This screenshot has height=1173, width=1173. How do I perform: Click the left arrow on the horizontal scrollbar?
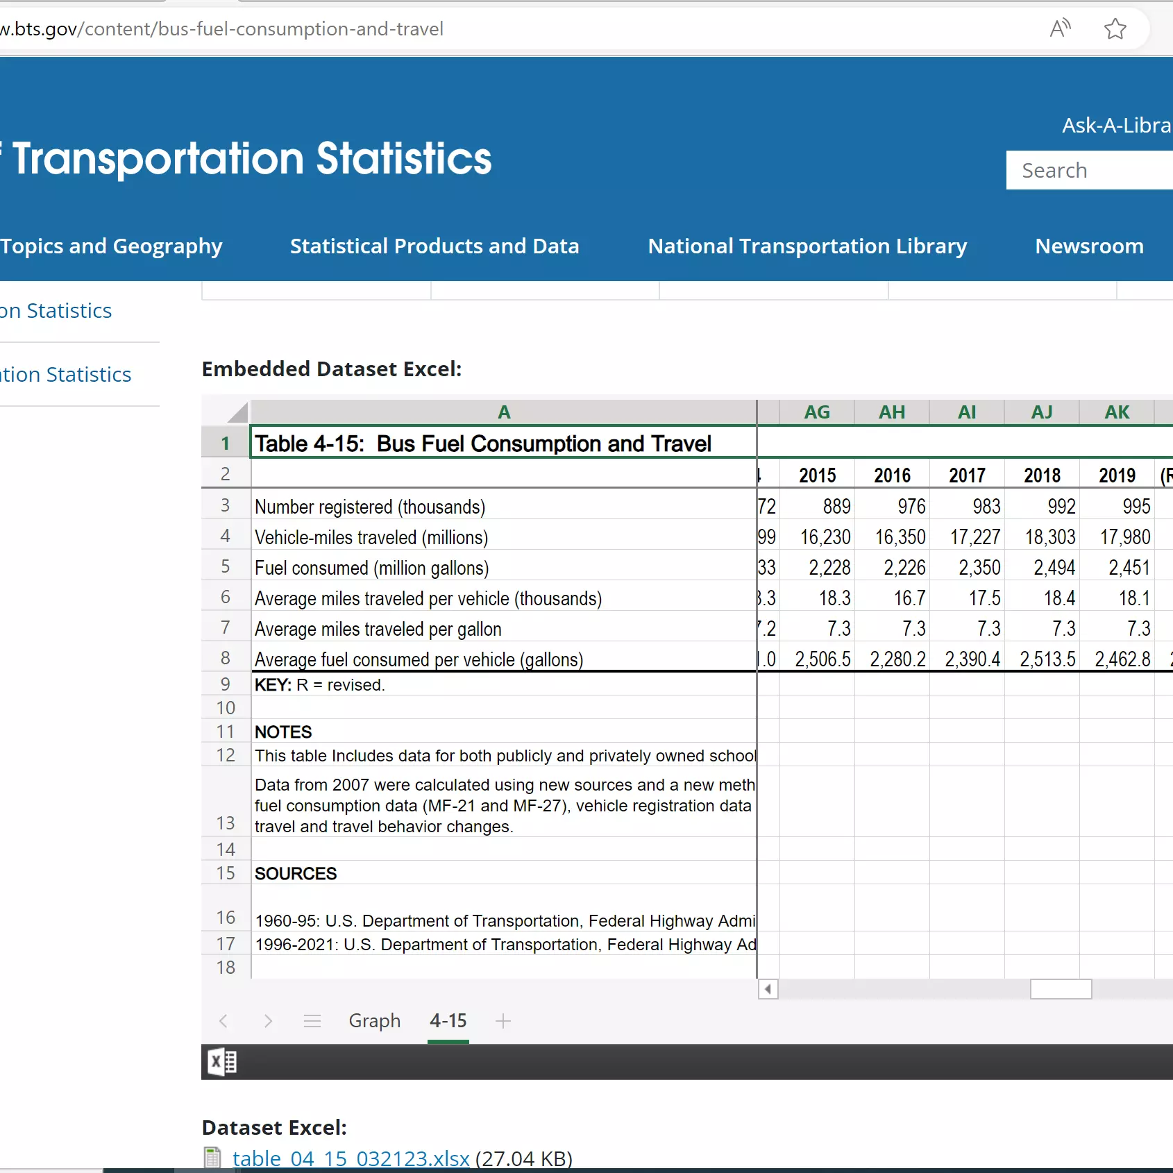pos(768,989)
